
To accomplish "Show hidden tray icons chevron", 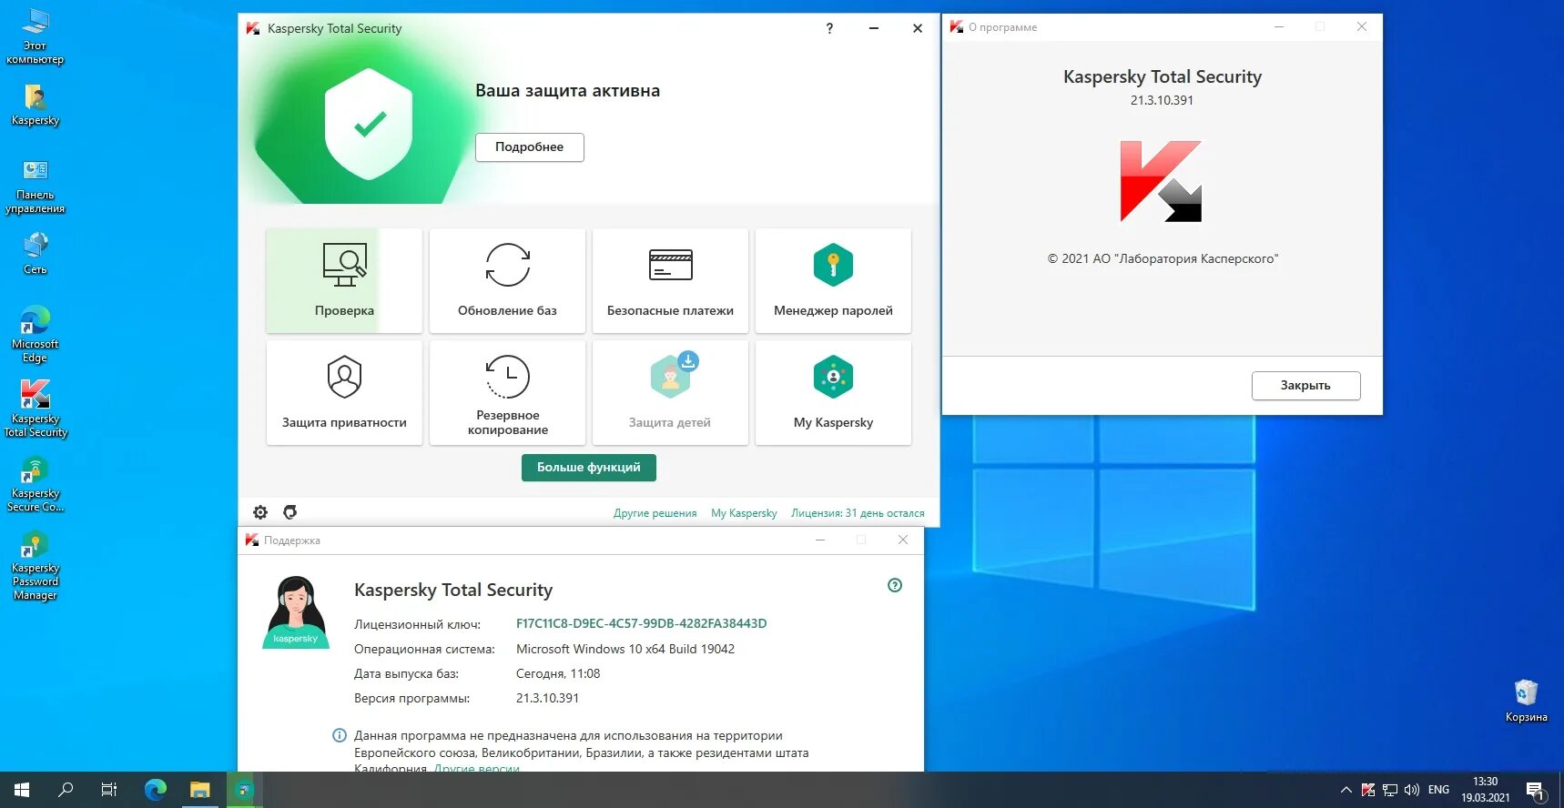I will (x=1346, y=790).
